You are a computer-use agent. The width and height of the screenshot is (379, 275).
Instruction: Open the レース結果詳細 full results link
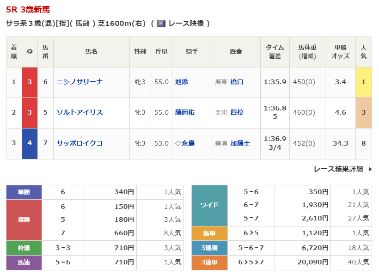pos(338,169)
